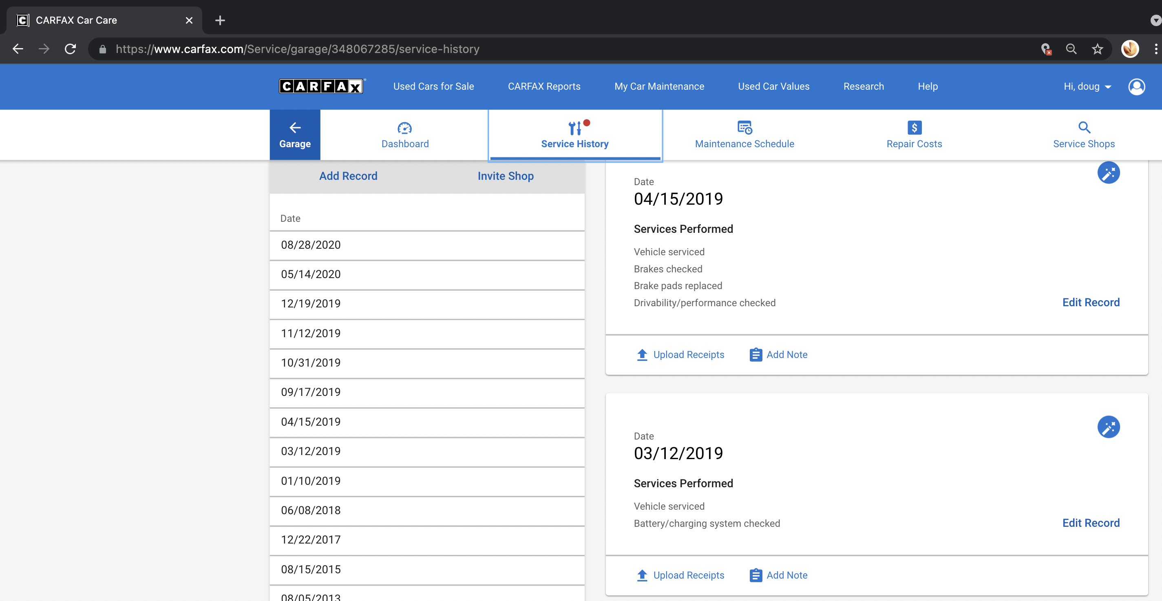Click note clipboard icon in 03/12/2019 card
This screenshot has height=601, width=1162.
click(x=756, y=575)
